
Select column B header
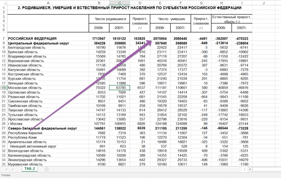point(99,3)
